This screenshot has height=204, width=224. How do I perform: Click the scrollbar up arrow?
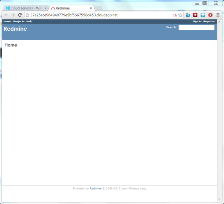[x=219, y=22]
